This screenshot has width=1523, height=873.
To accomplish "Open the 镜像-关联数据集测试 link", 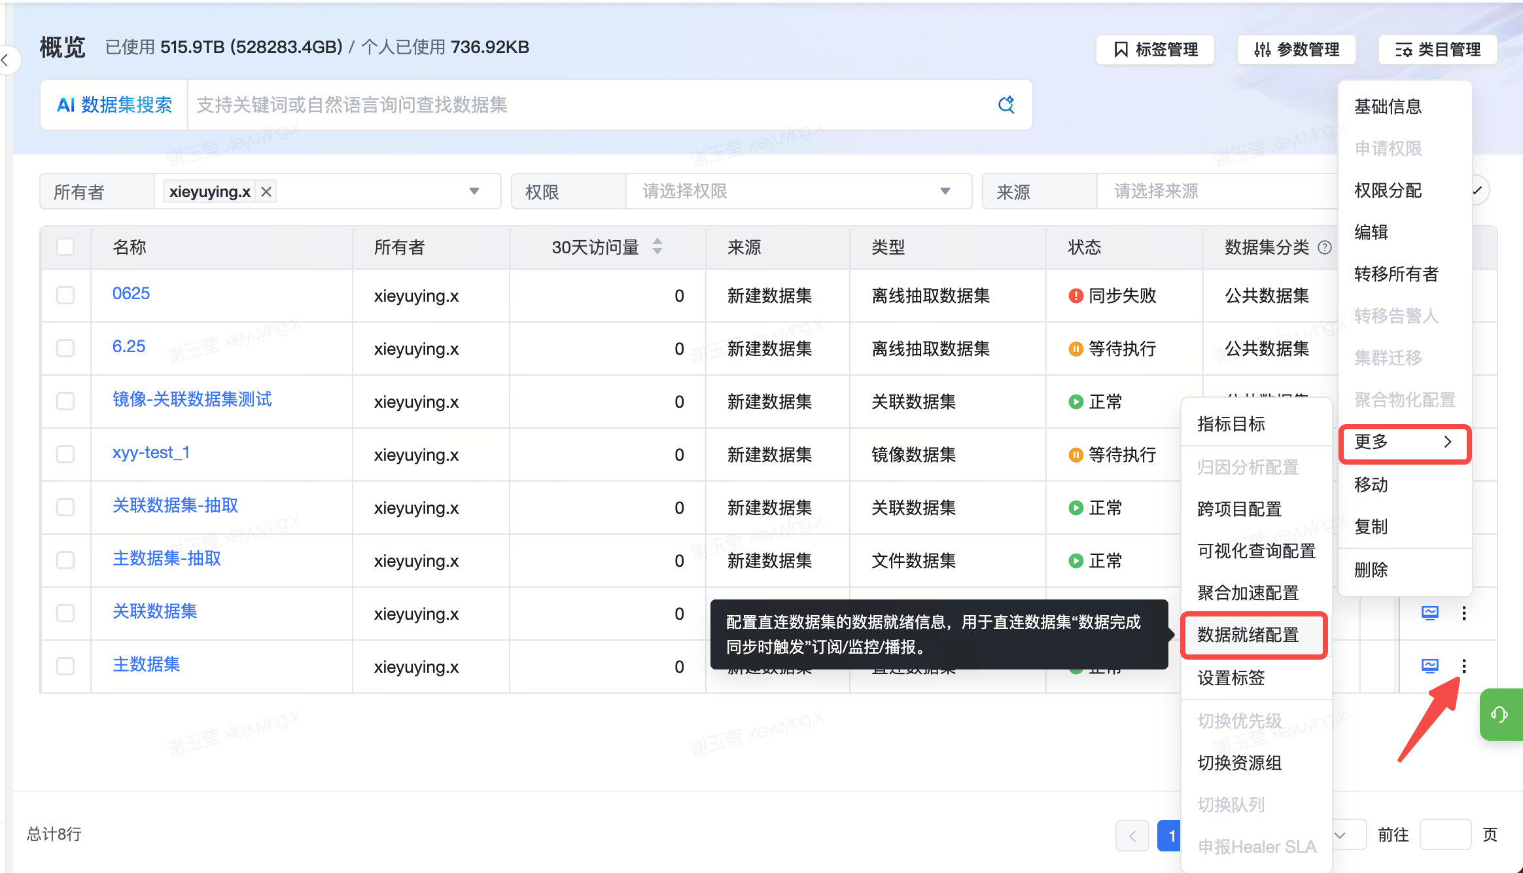I will pos(192,399).
